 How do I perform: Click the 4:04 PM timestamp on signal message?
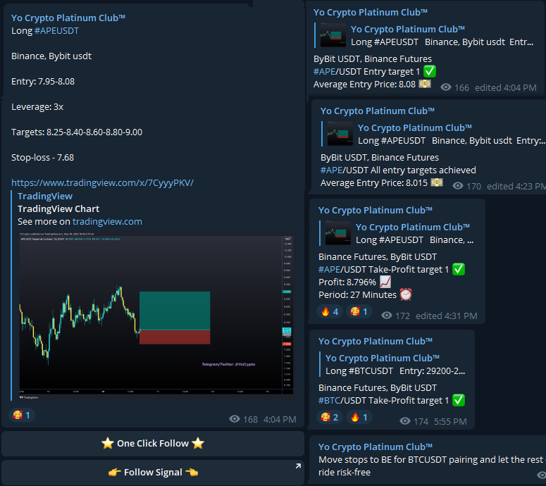[x=280, y=420]
